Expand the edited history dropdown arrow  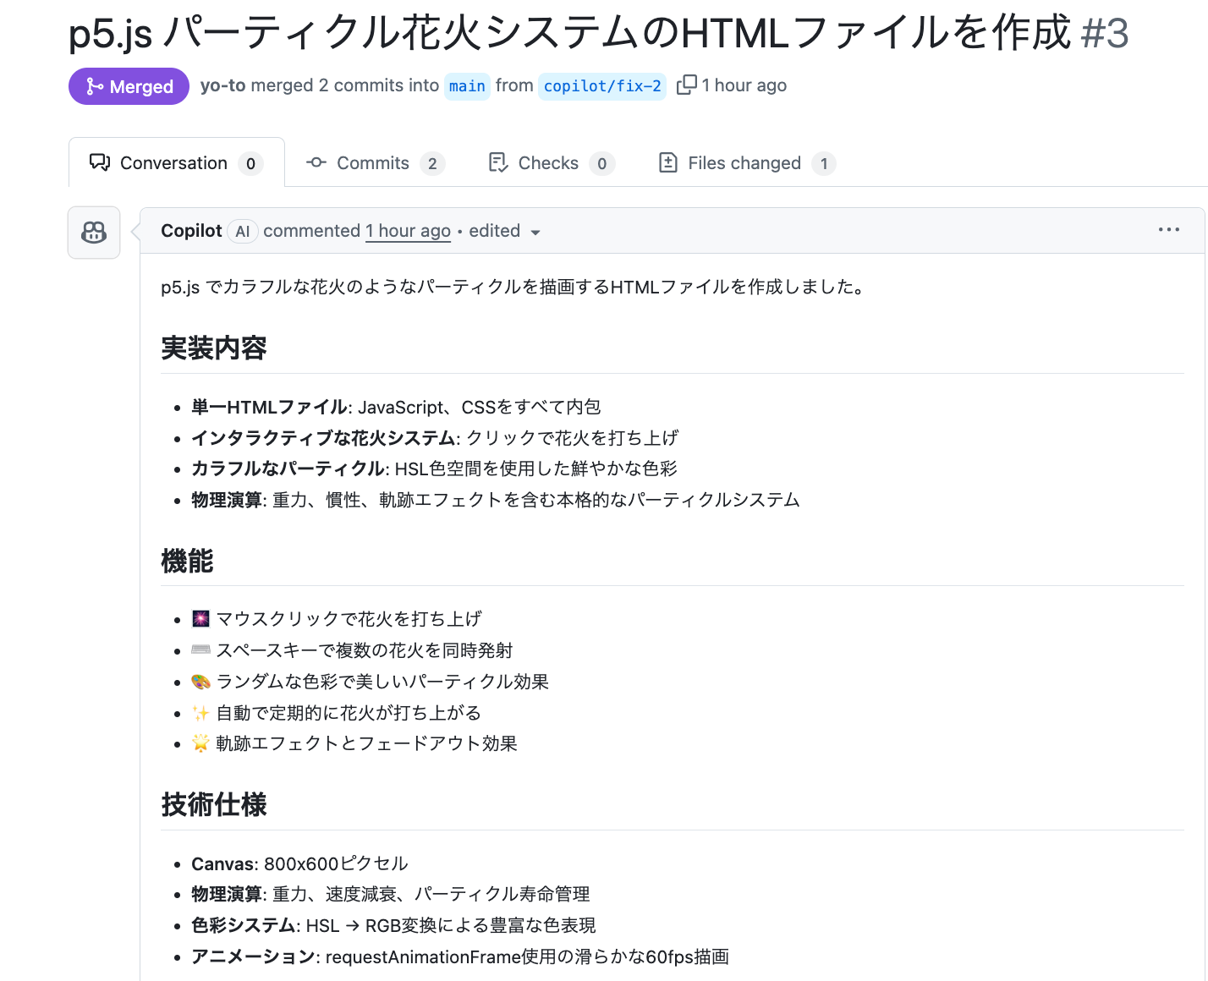tap(535, 233)
